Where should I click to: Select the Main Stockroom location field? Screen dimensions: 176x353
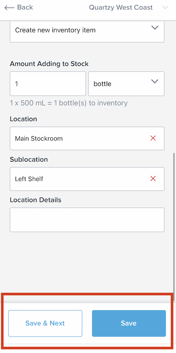click(x=87, y=138)
